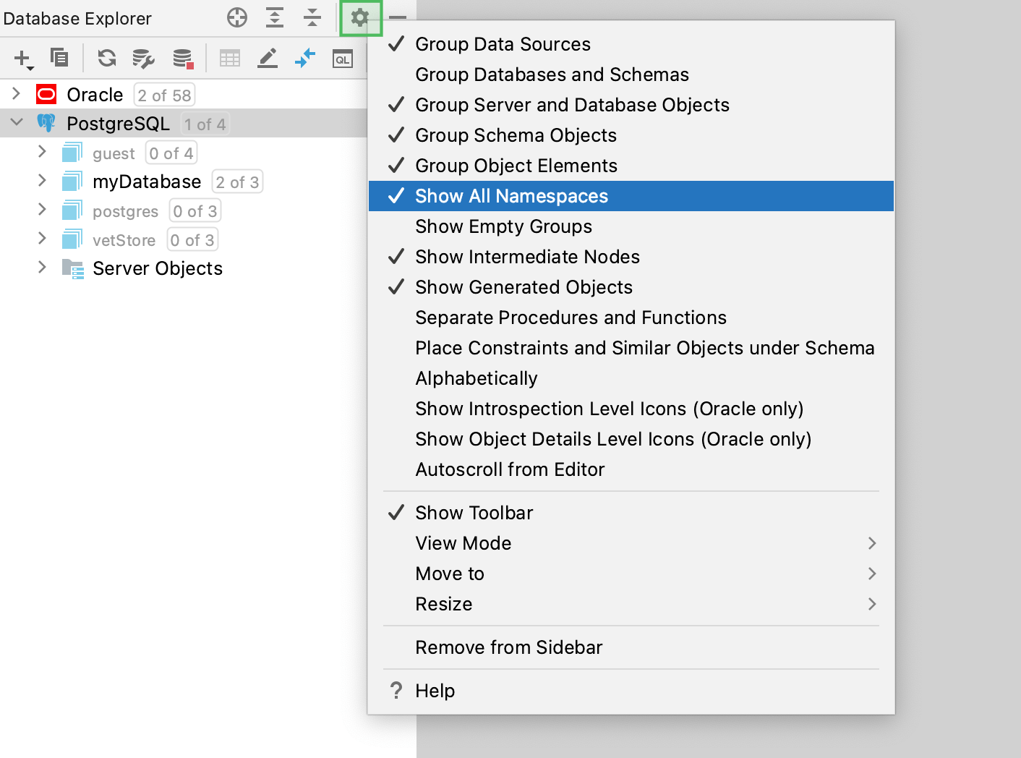Viewport: 1021px width, 758px height.
Task: Click the guest database icon
Action: coord(72,152)
